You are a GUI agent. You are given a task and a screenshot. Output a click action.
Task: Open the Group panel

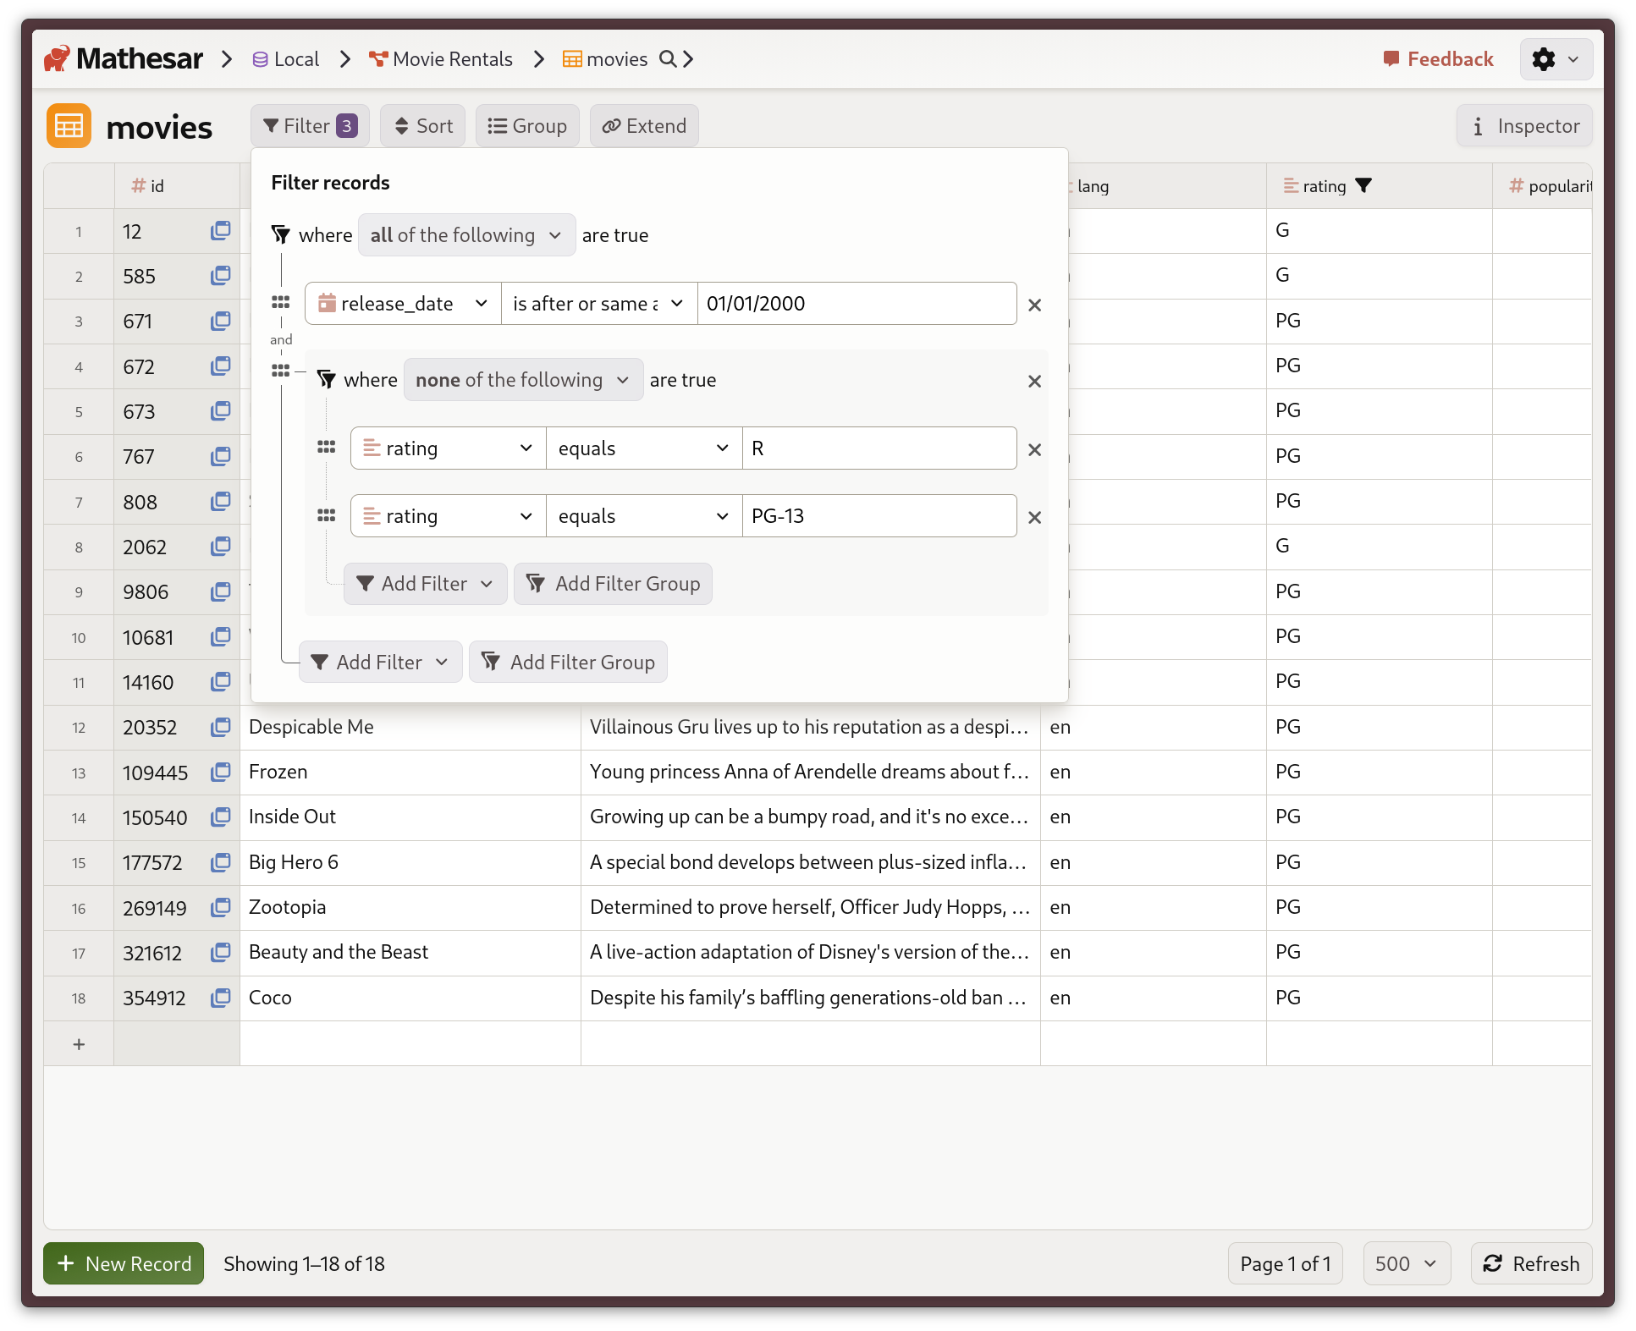point(527,125)
